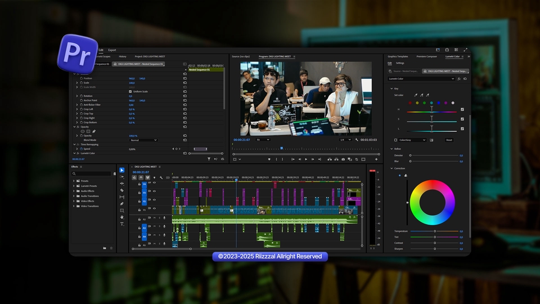Select the Ripple Edit tool

pos(122,184)
